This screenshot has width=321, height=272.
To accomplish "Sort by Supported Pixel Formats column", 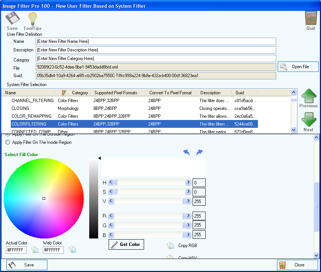I will coord(118,93).
